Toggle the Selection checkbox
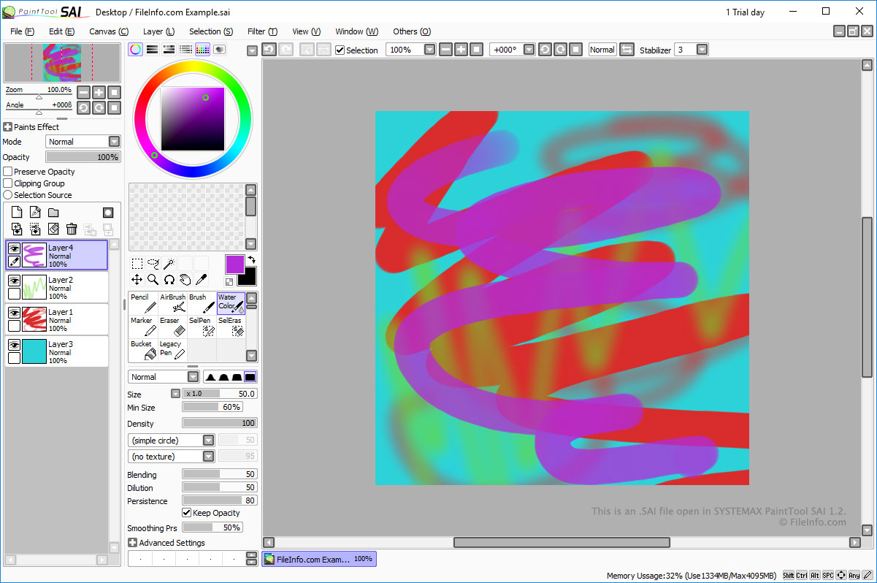This screenshot has width=877, height=583. pos(340,50)
